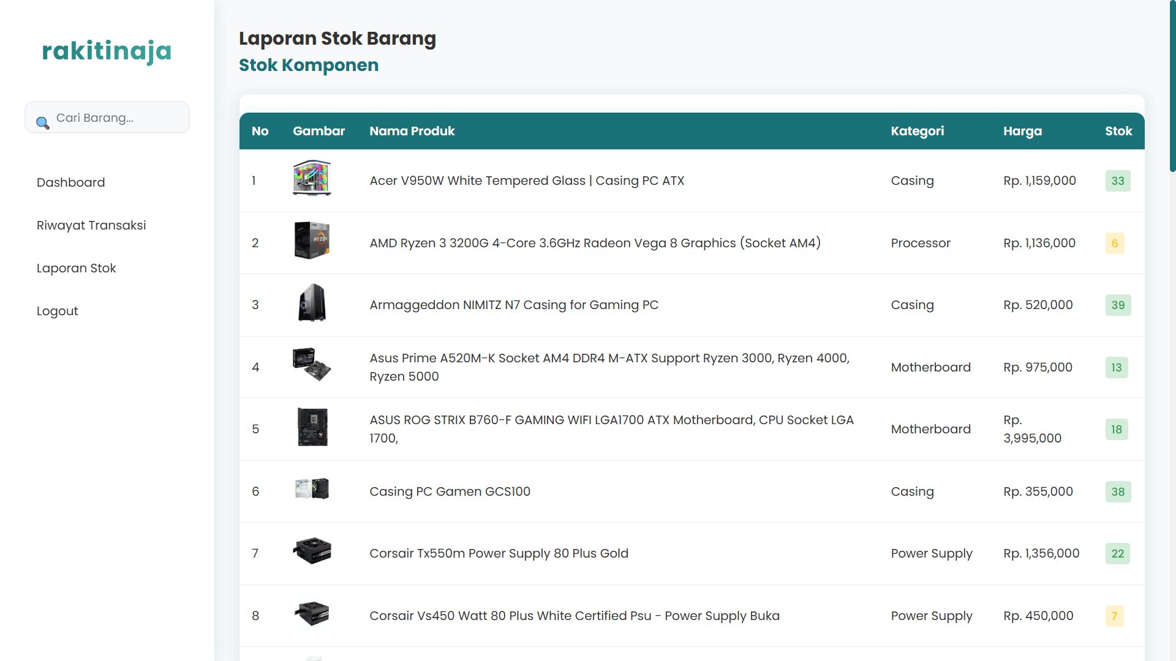Viewport: 1176px width, 661px height.
Task: Log out via Logout link
Action: pyautogui.click(x=58, y=311)
